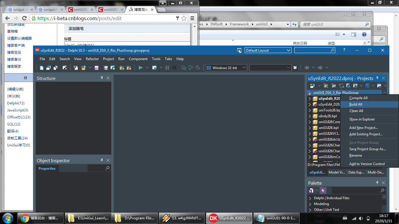Click the View Unit toolbar icon

[42, 68]
